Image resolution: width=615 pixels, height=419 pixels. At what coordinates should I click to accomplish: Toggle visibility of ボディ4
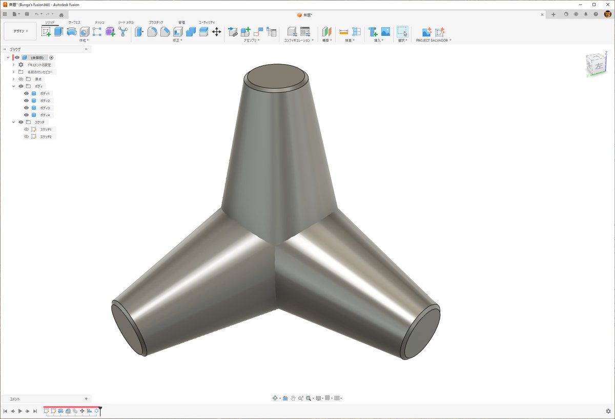click(26, 115)
